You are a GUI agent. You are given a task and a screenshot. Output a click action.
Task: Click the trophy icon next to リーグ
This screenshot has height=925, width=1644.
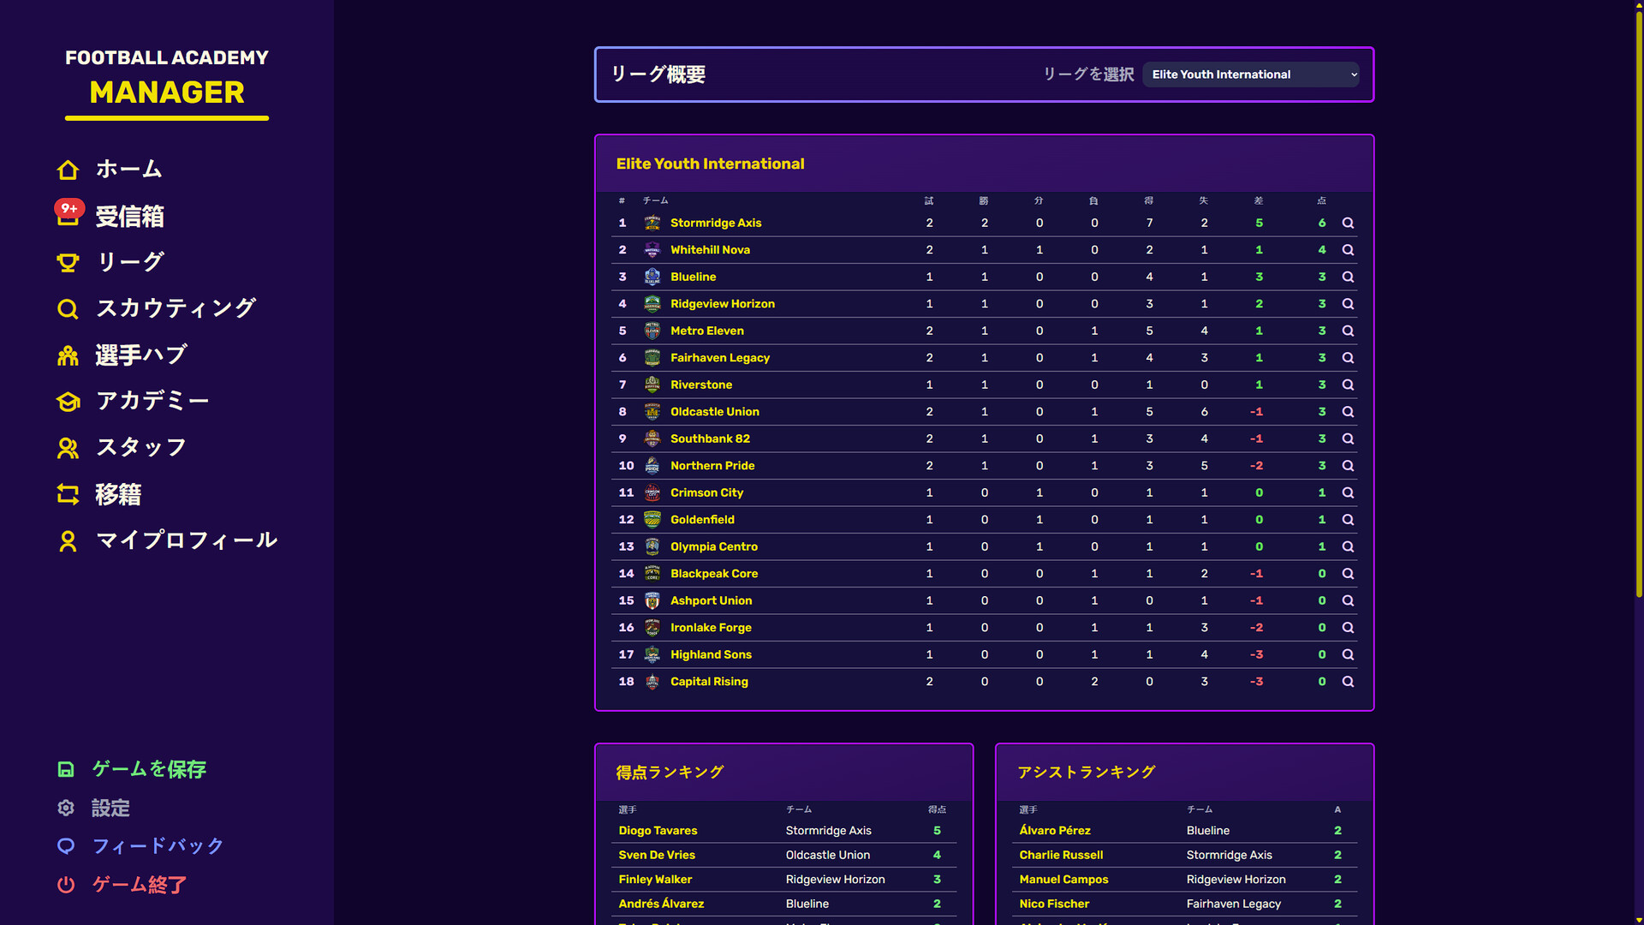tap(68, 262)
